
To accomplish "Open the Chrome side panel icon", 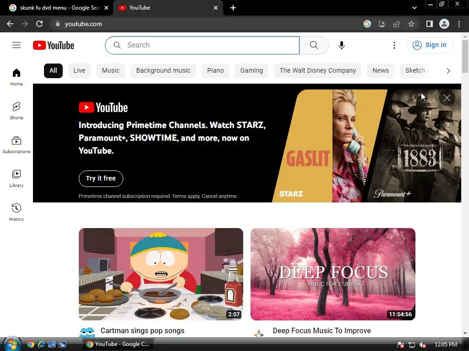I will [x=430, y=24].
